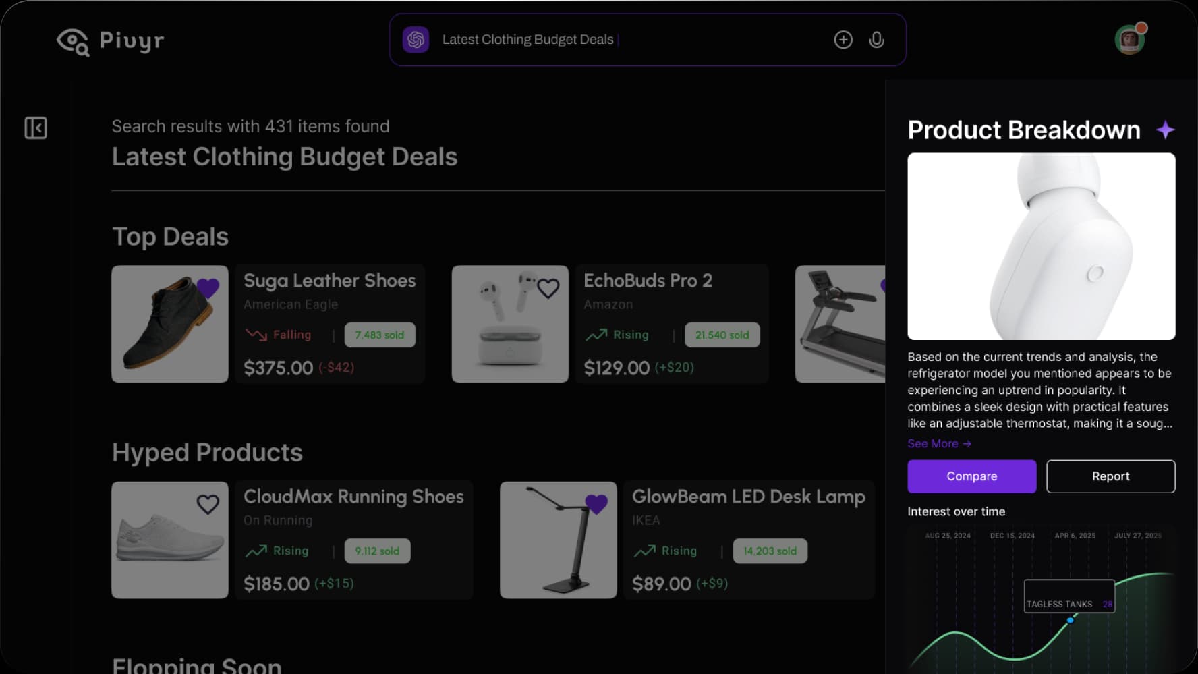The width and height of the screenshot is (1198, 674).
Task: Collapse the sidebar panel icon
Action: pyautogui.click(x=36, y=128)
